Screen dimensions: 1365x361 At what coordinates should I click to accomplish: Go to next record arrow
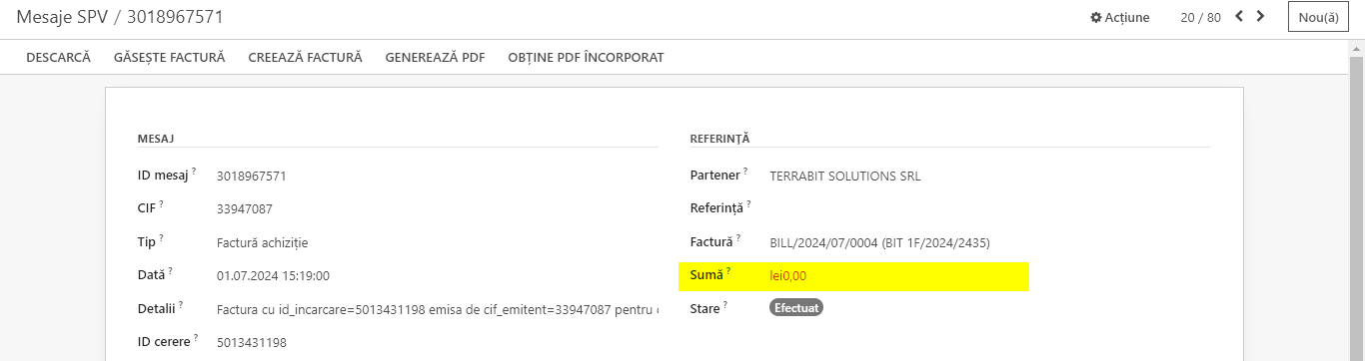coord(1260,16)
